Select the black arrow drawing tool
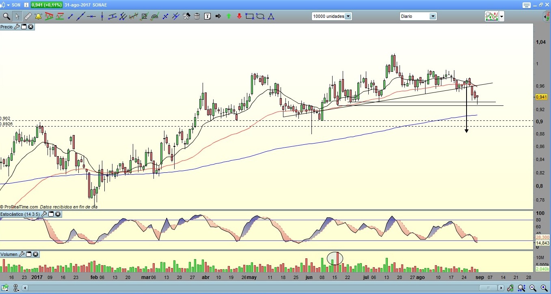Screen dimensions: 551x294 tap(218, 16)
